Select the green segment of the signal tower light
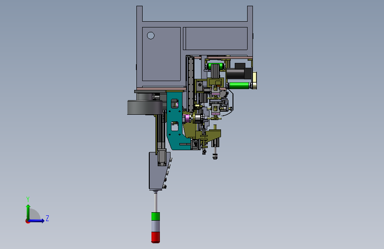The image size is (384, 249). 155,216
